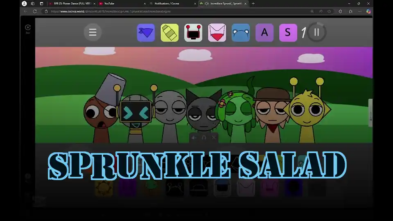Close the Notifications / Cocrea tab
Screen dimensions: 393x221
pyautogui.click(x=195, y=4)
